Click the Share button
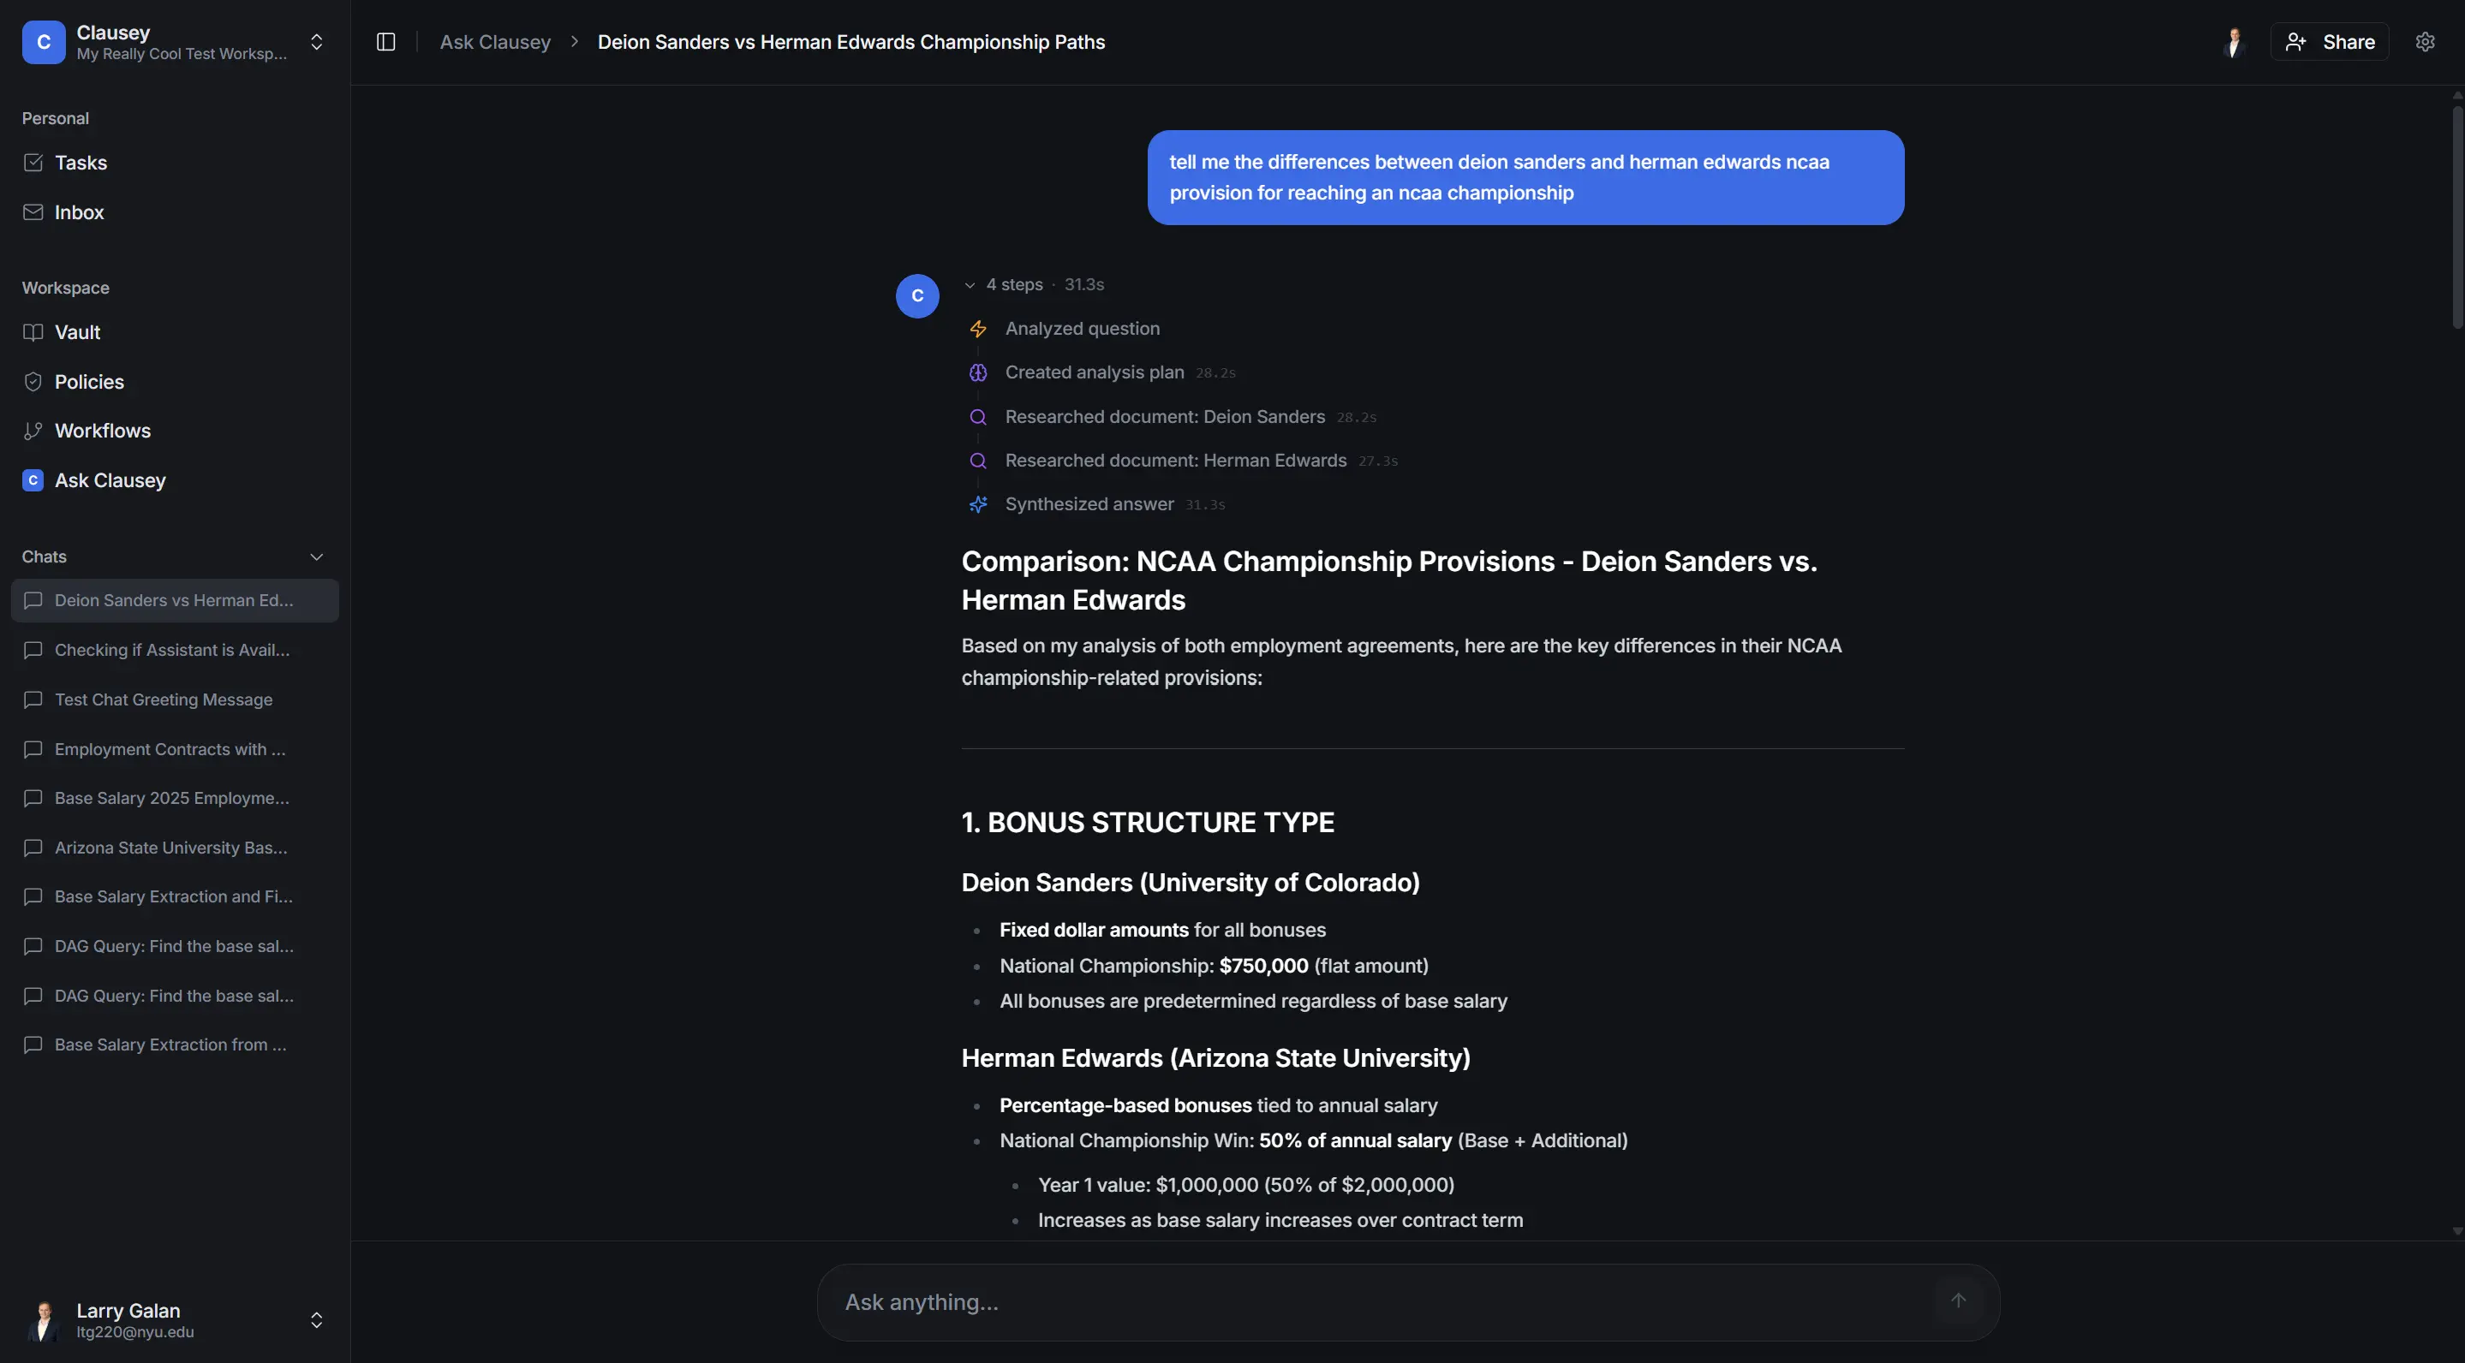The image size is (2465, 1363). click(x=2329, y=42)
